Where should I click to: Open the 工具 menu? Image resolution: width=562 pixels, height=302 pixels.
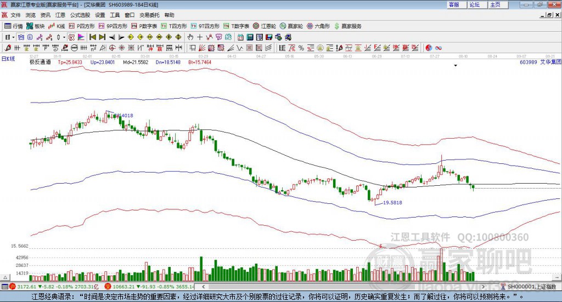tap(115, 15)
